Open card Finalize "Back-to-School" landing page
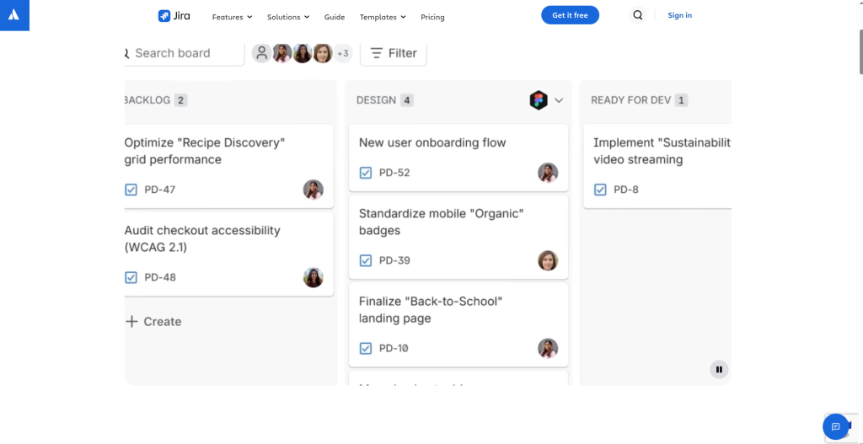 (x=458, y=324)
